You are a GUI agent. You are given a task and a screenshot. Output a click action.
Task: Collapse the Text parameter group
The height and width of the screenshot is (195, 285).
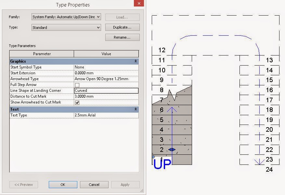[x=136, y=109]
